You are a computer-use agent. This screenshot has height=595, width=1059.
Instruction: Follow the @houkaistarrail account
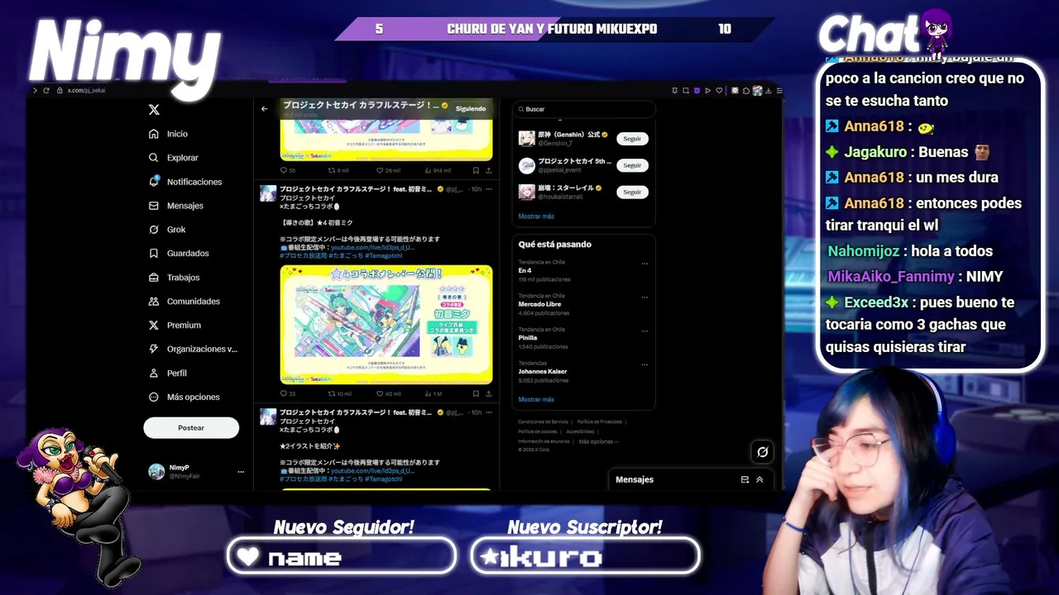click(632, 192)
